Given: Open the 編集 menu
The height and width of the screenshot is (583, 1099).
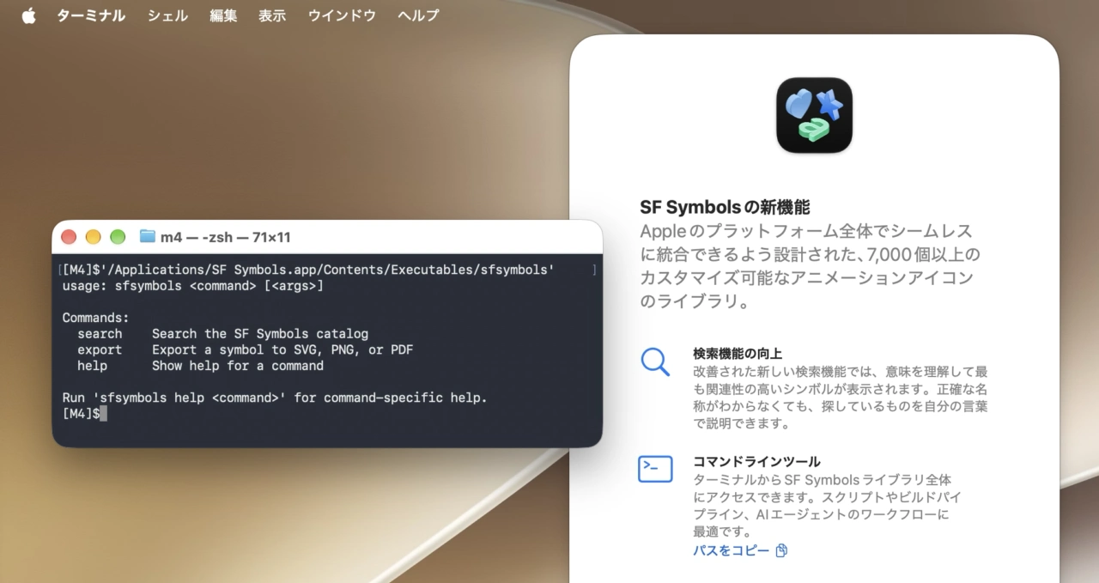Looking at the screenshot, I should click(x=223, y=15).
